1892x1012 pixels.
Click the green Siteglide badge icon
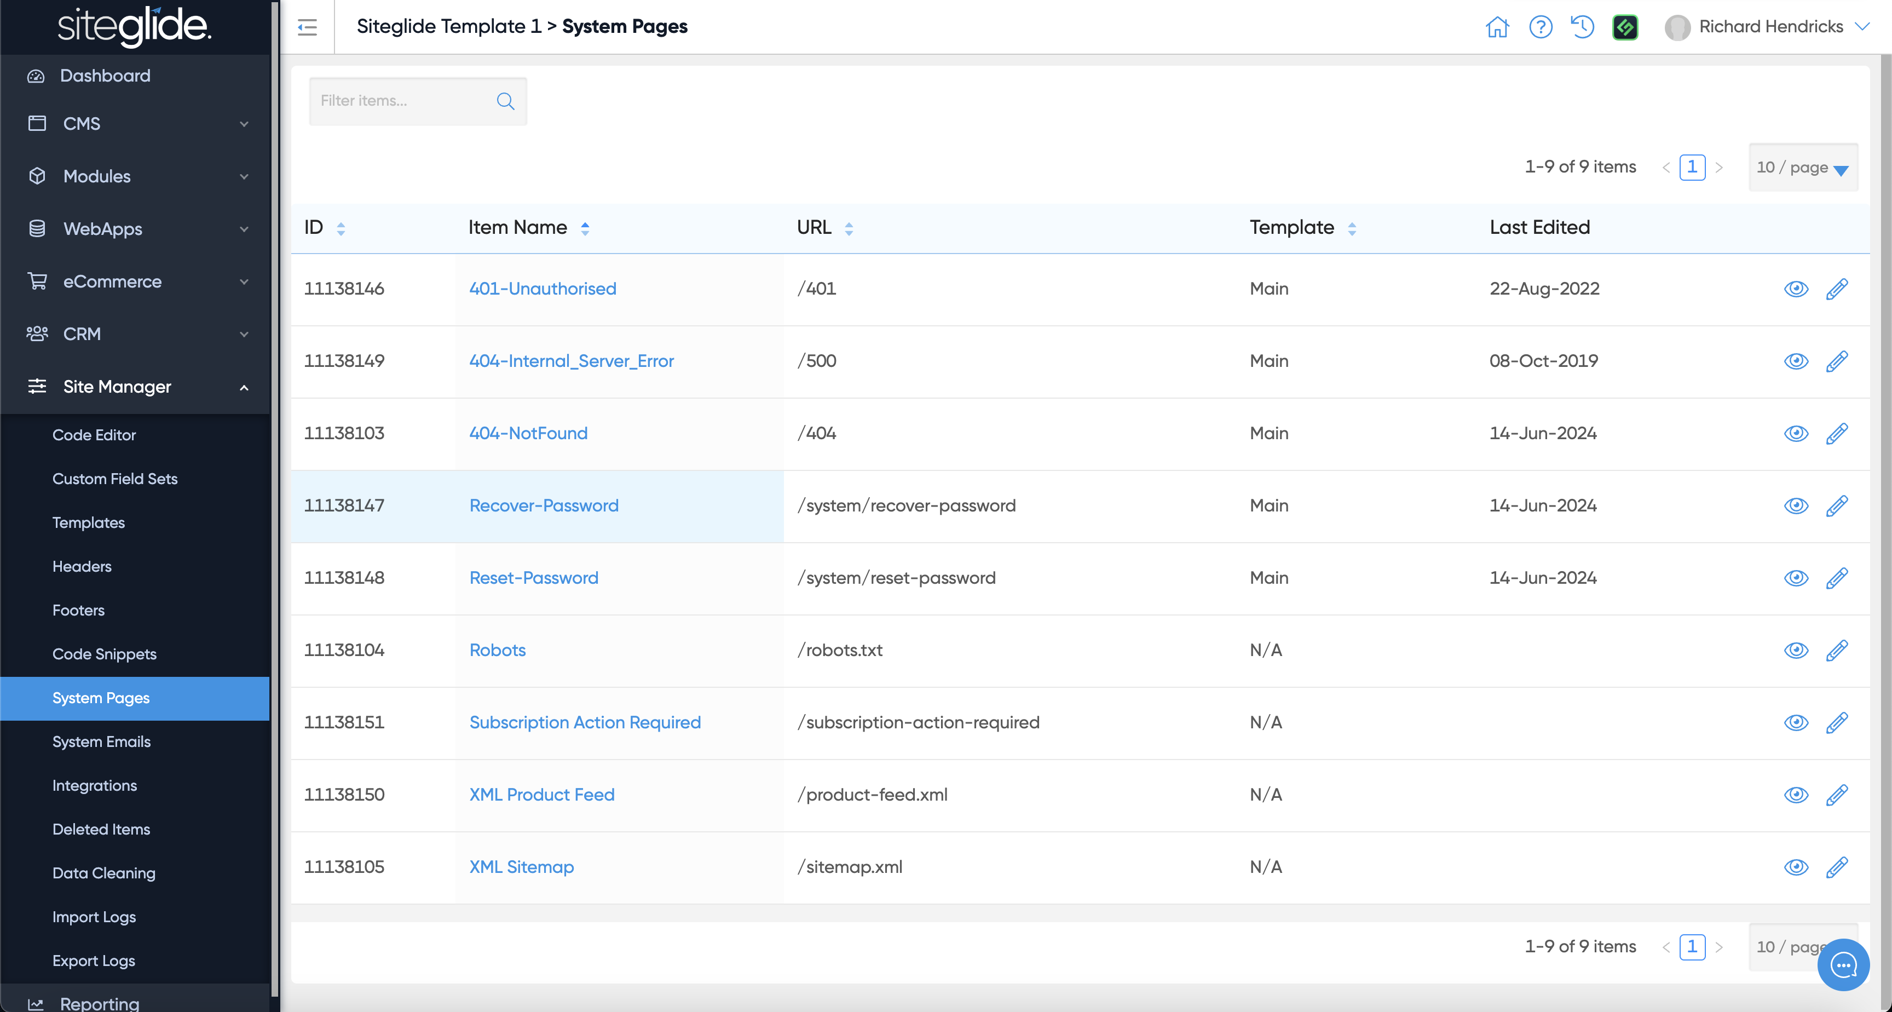(x=1625, y=27)
